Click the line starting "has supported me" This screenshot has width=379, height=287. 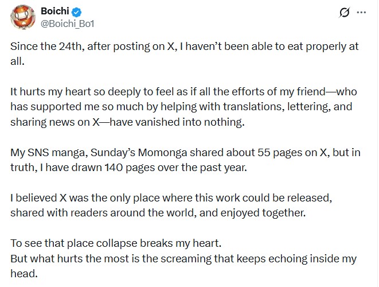(181, 107)
